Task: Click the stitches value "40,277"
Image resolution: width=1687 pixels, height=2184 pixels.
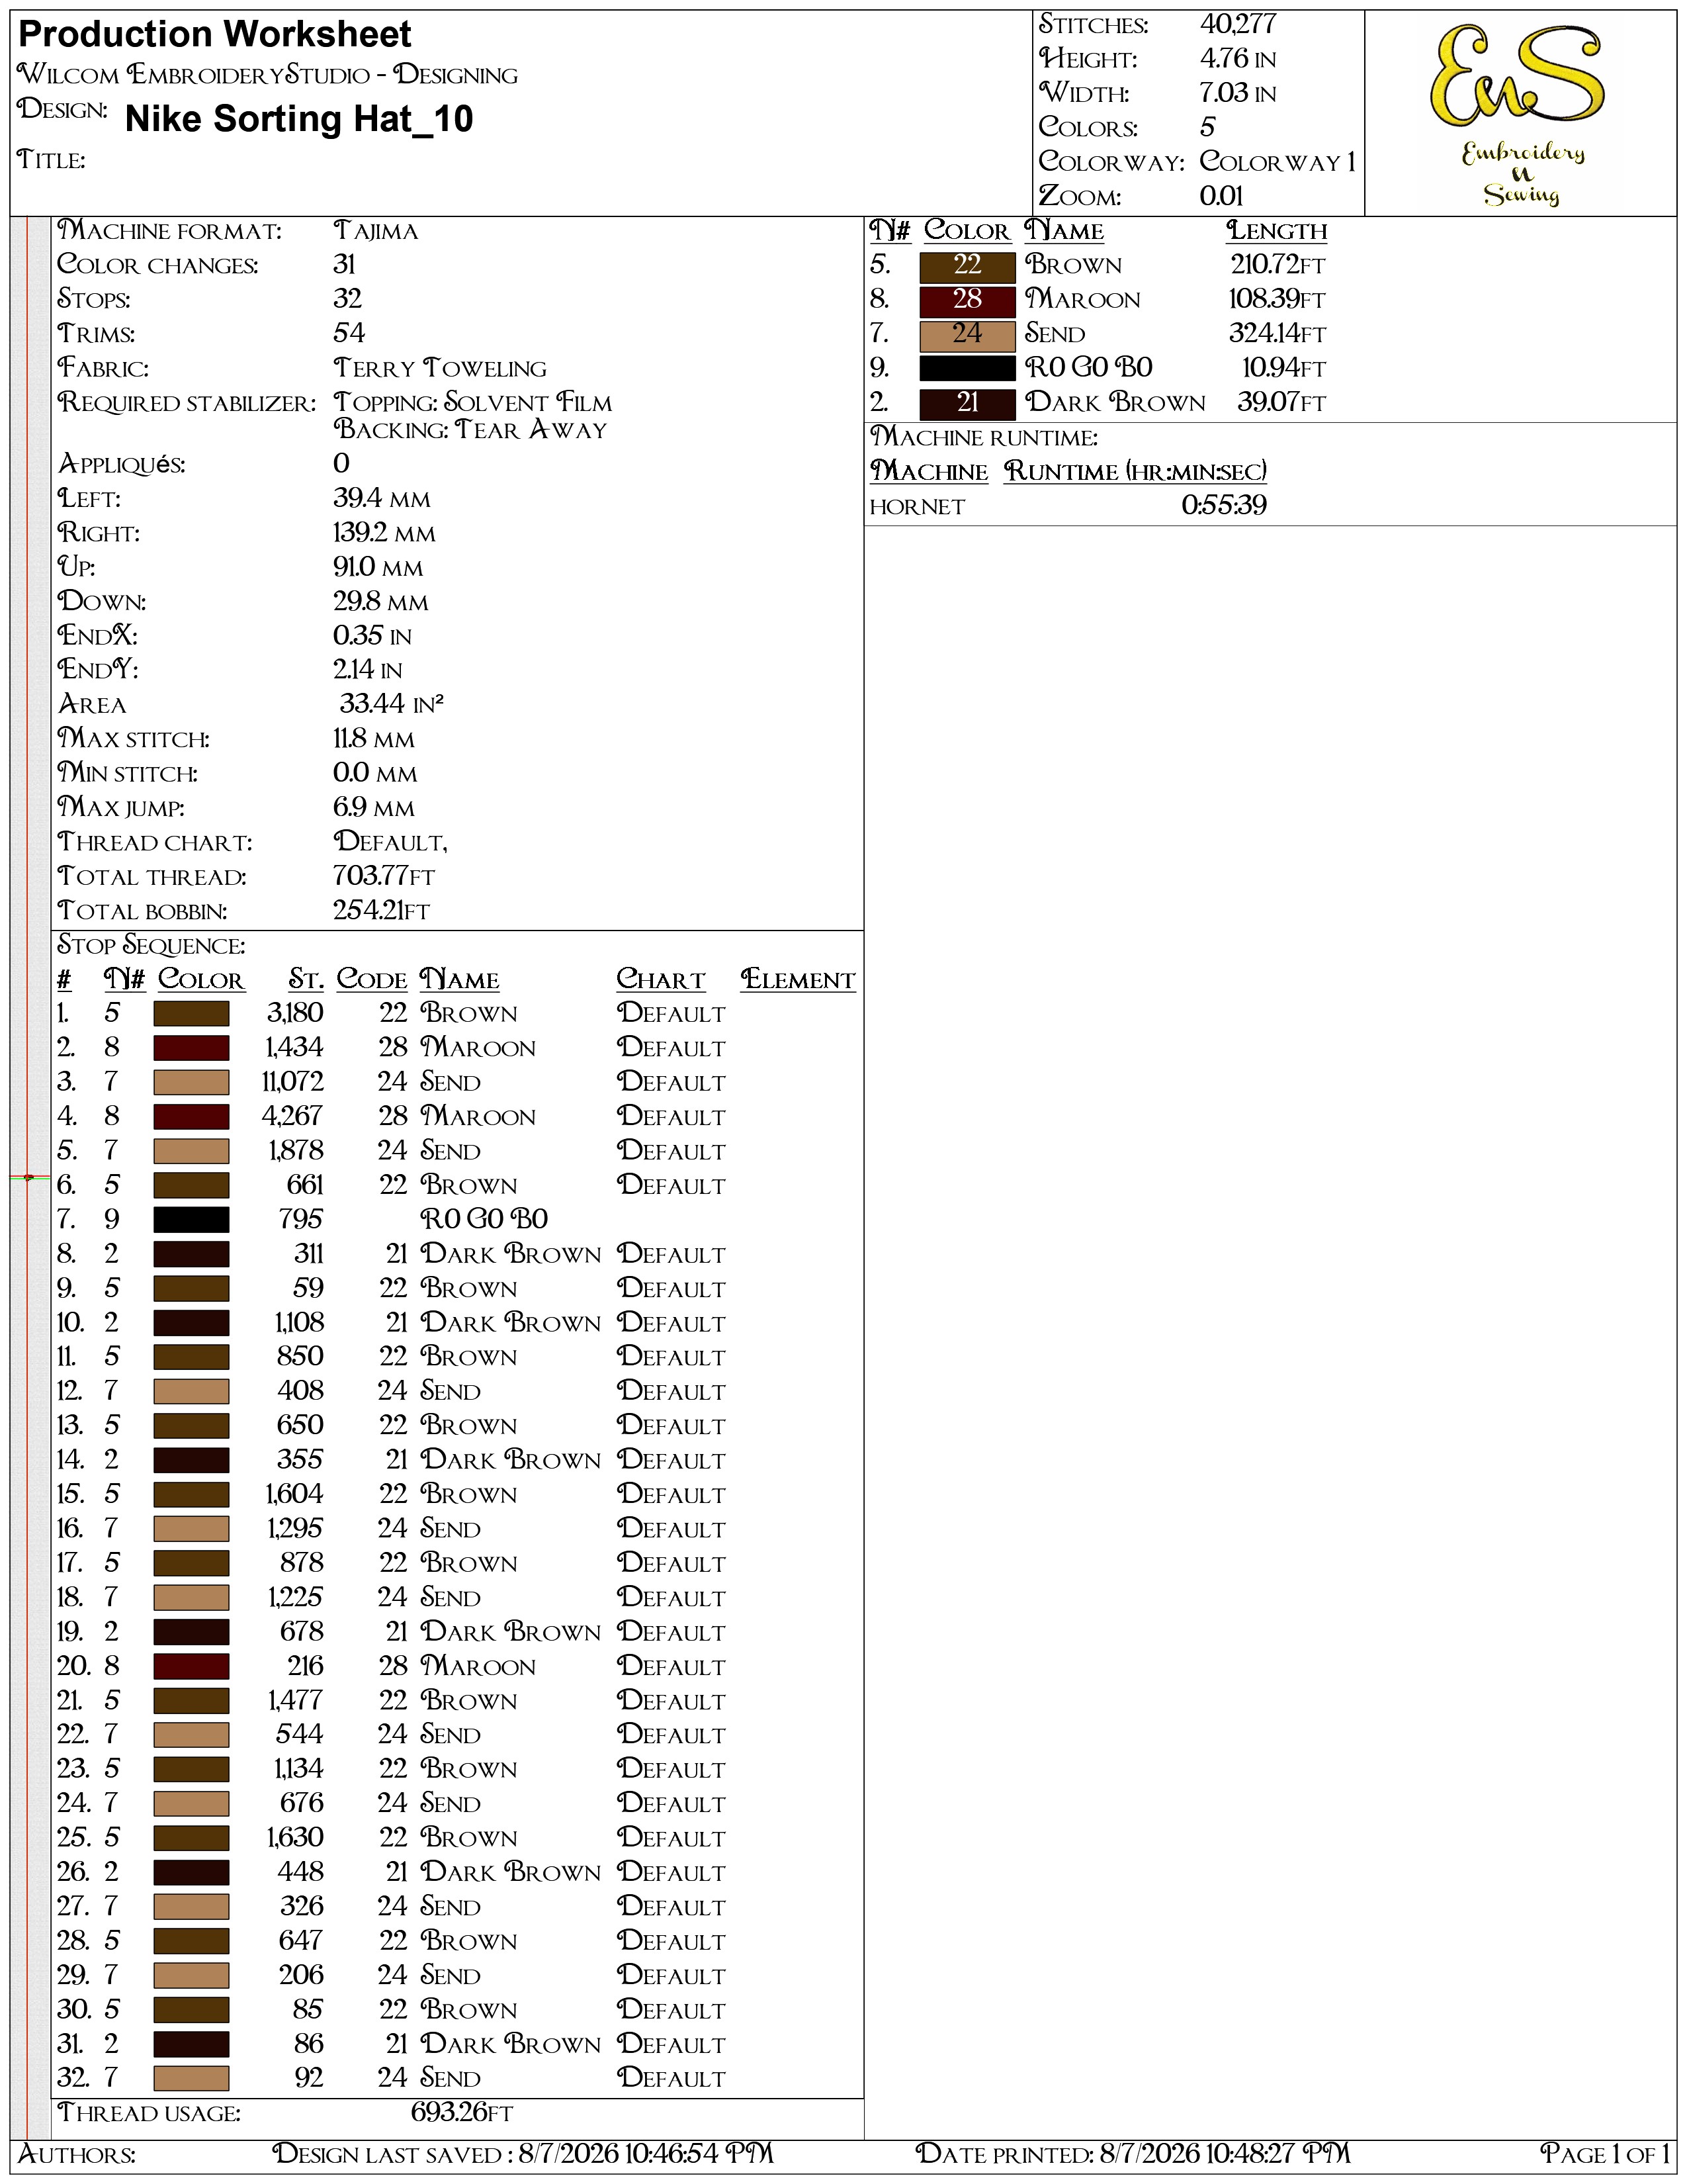Action: 1238,24
